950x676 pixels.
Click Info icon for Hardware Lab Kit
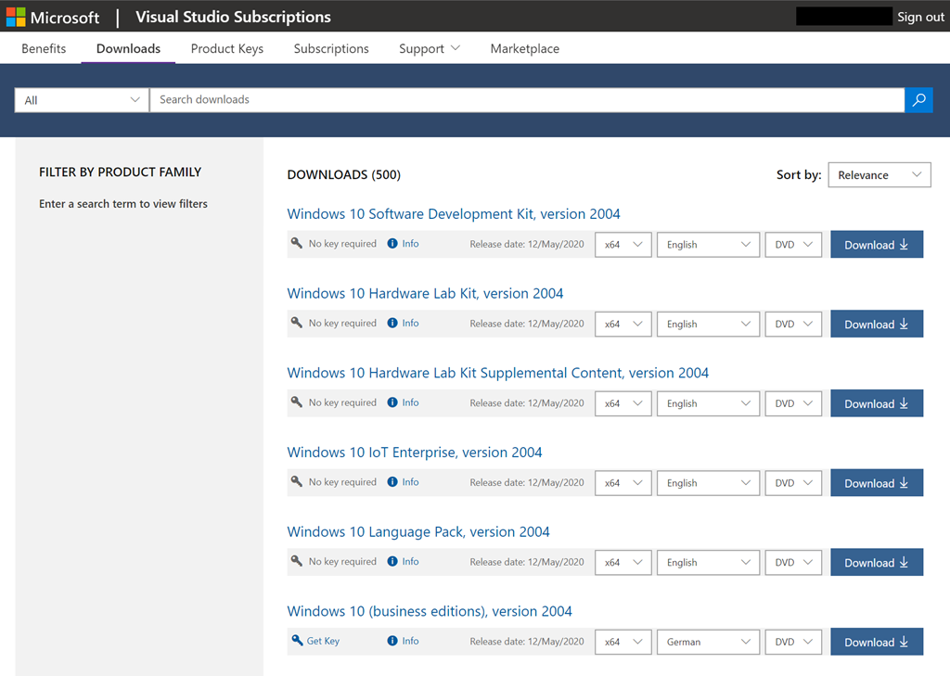pyautogui.click(x=392, y=324)
